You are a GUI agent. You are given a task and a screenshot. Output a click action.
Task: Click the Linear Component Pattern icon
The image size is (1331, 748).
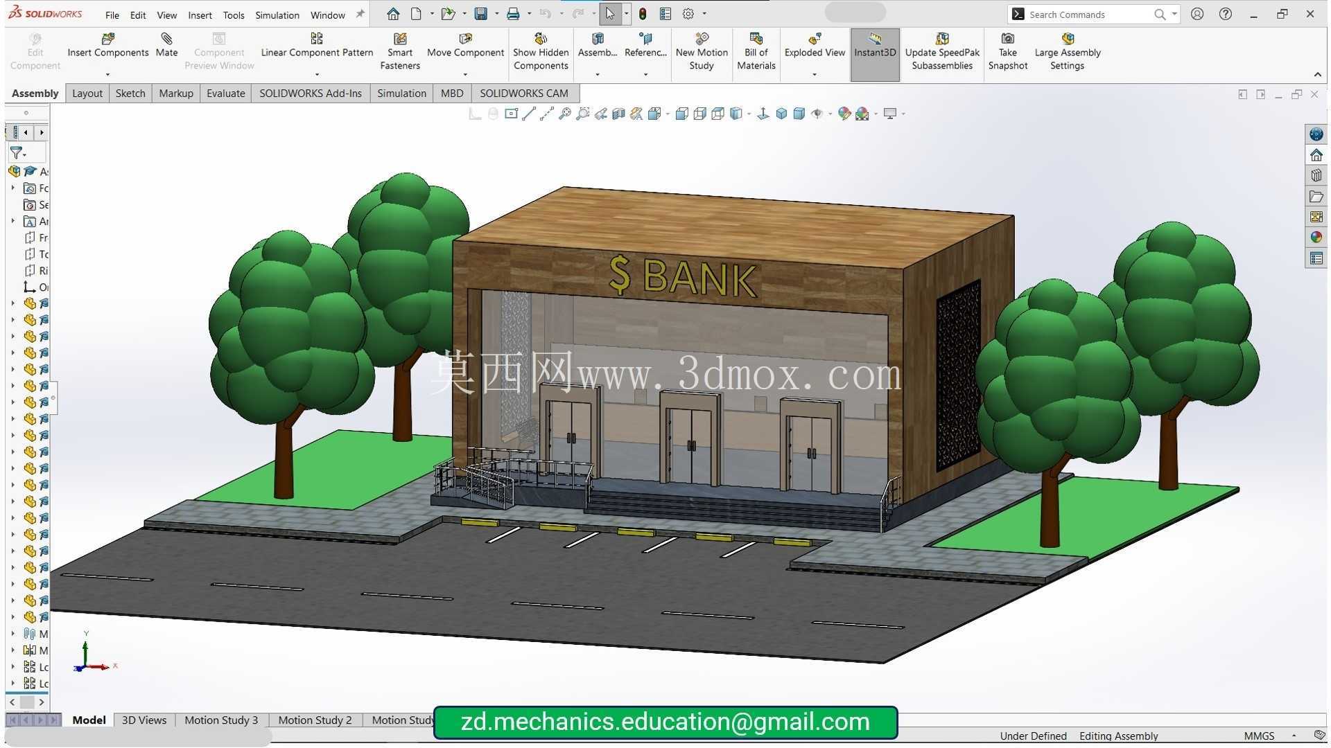(317, 39)
